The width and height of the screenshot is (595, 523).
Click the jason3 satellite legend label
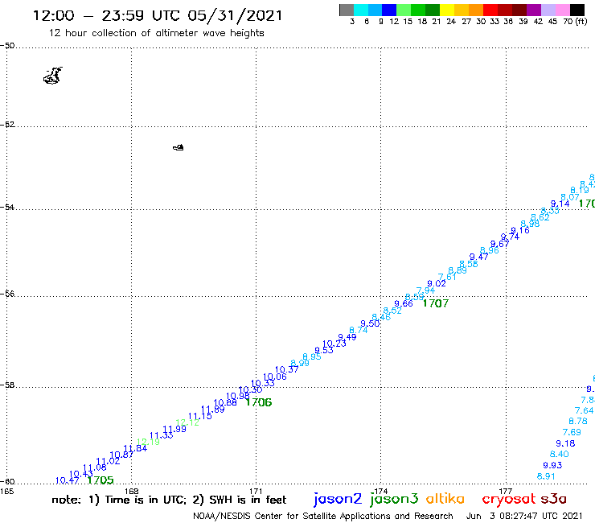pos(394,499)
